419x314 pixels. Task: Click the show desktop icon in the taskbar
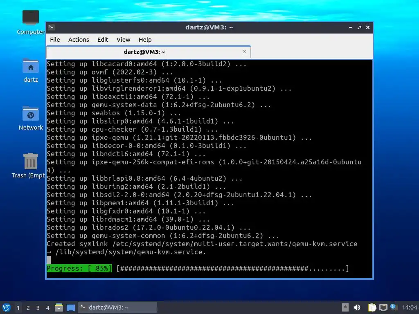71,307
